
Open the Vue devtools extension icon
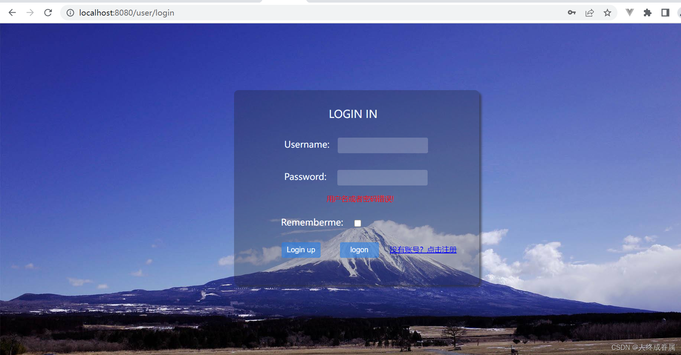point(630,13)
